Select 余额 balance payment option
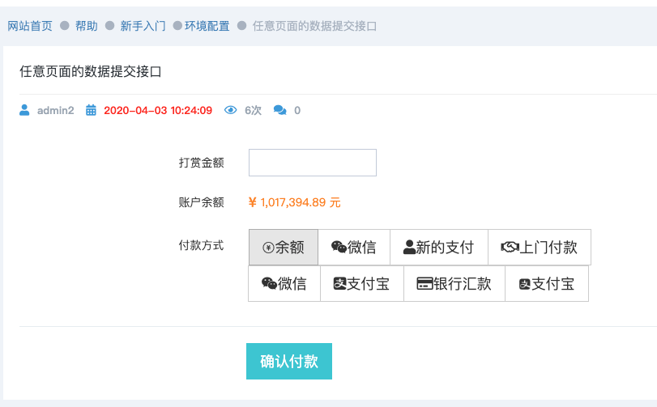 [284, 248]
